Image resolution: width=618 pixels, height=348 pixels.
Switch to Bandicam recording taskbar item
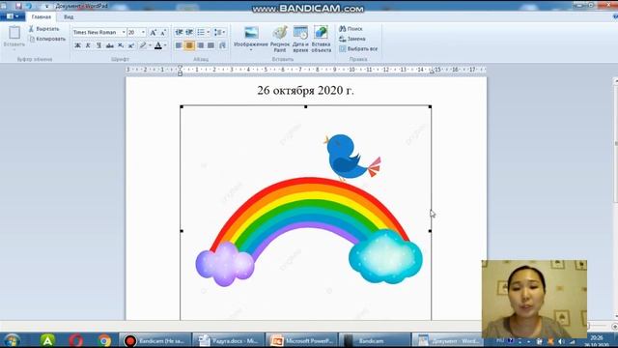coord(155,340)
